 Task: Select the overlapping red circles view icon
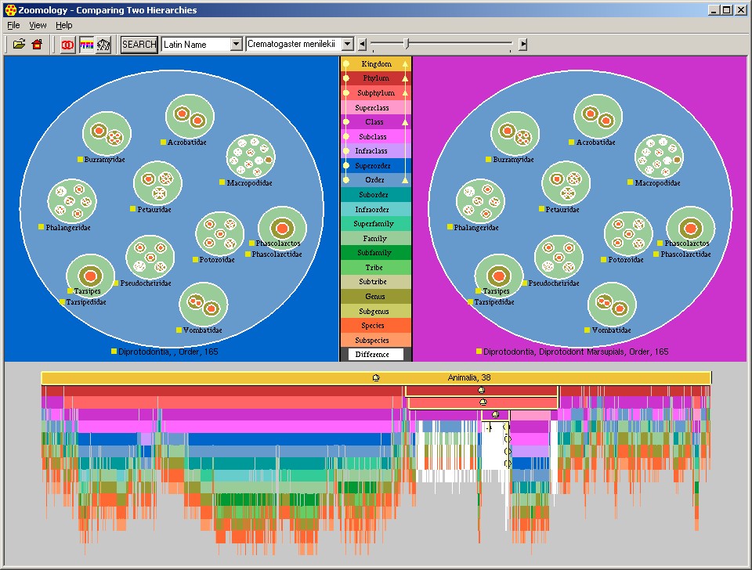click(68, 45)
